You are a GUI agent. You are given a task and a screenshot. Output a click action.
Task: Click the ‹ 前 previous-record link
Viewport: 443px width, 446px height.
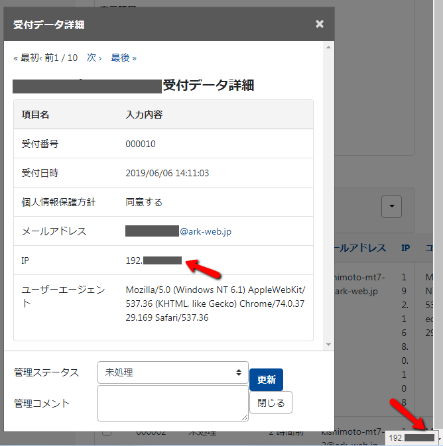(x=46, y=58)
